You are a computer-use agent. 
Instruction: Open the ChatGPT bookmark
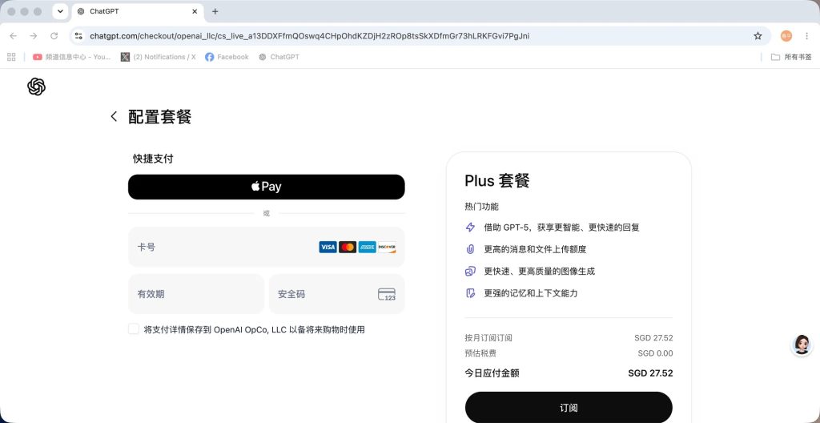coord(279,57)
